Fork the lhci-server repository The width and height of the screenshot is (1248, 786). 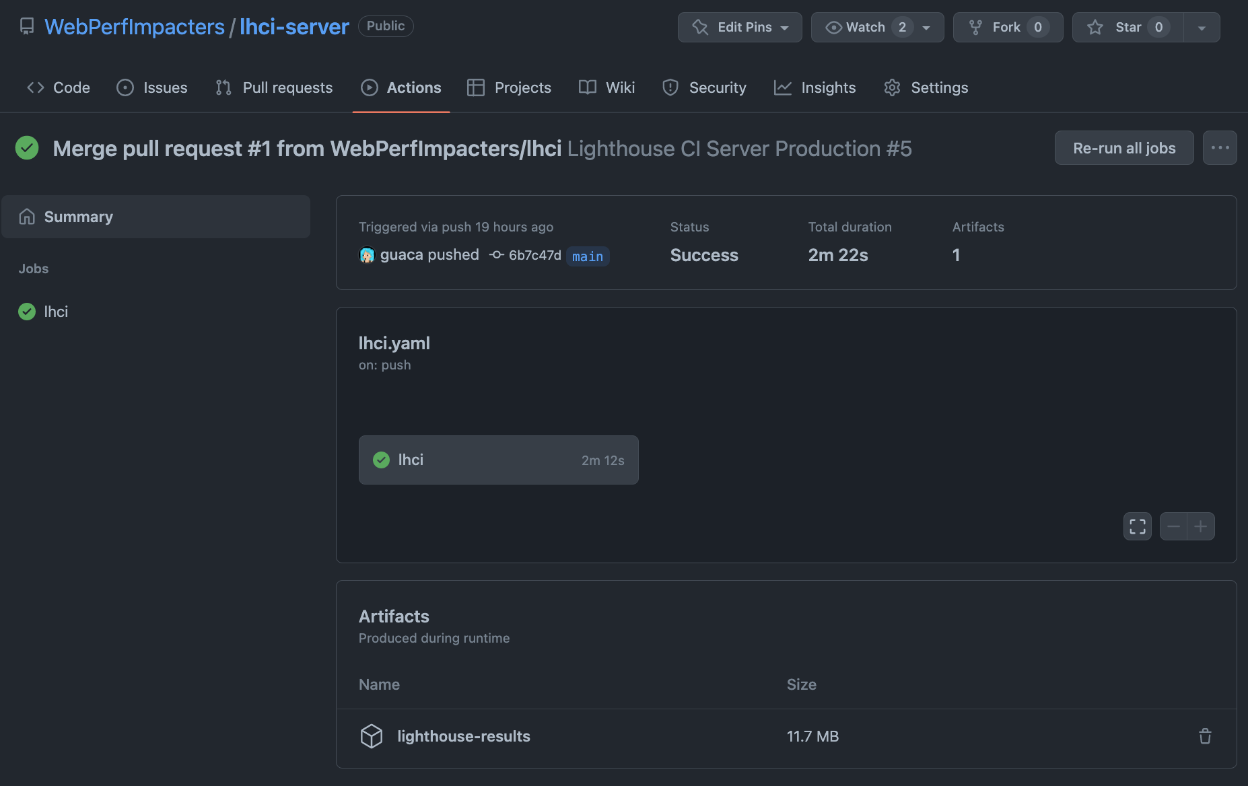(x=1007, y=28)
